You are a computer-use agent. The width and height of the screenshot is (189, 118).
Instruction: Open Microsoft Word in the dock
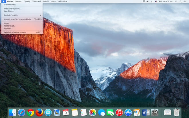point(146,113)
